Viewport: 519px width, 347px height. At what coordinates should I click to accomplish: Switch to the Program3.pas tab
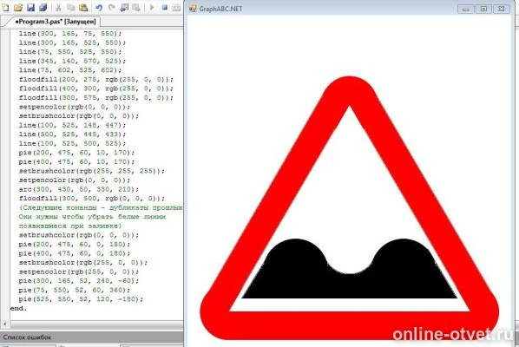55,22
